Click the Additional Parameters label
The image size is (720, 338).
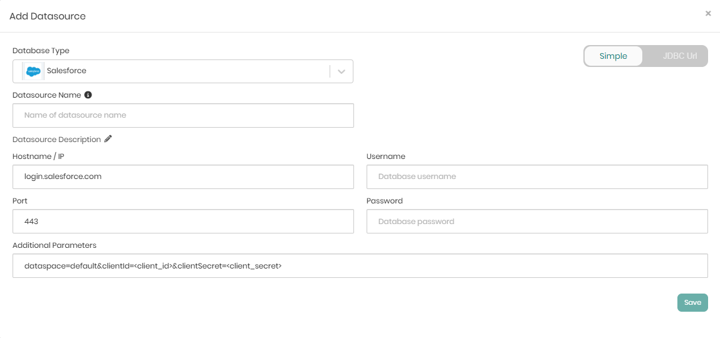(55, 245)
